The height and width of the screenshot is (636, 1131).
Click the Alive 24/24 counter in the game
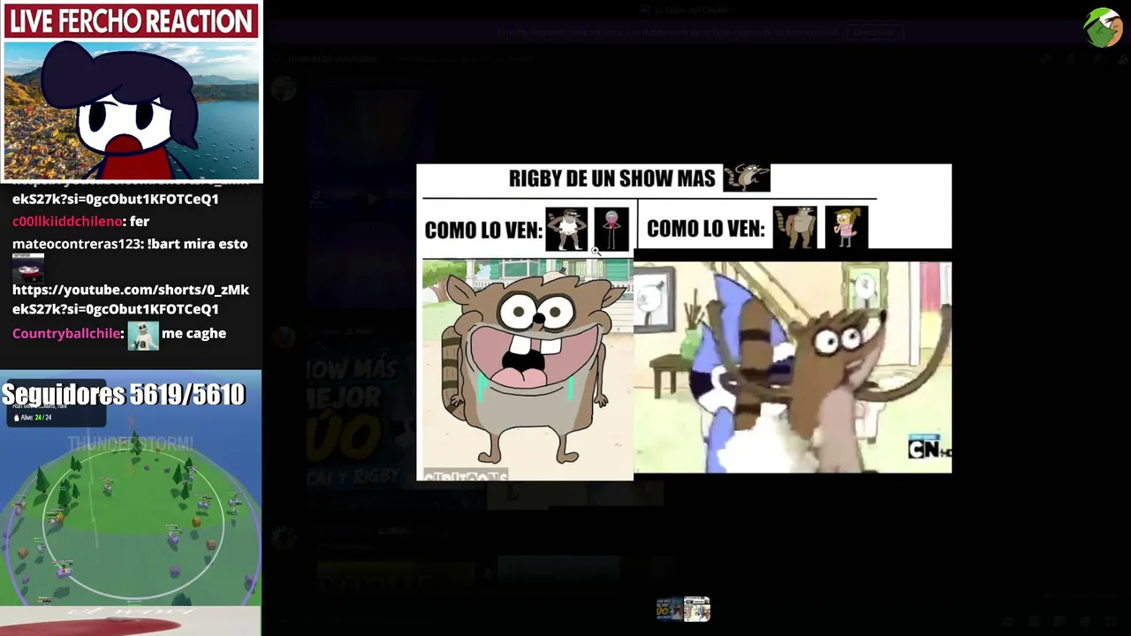coord(33,417)
